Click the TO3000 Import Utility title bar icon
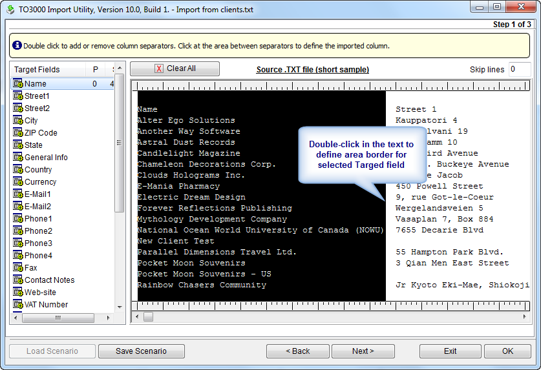The height and width of the screenshot is (370, 541). coord(11,9)
